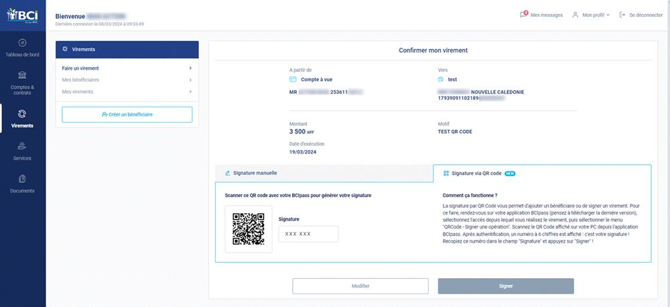Click the Compte à vue card icon
670x307 pixels.
tap(293, 80)
